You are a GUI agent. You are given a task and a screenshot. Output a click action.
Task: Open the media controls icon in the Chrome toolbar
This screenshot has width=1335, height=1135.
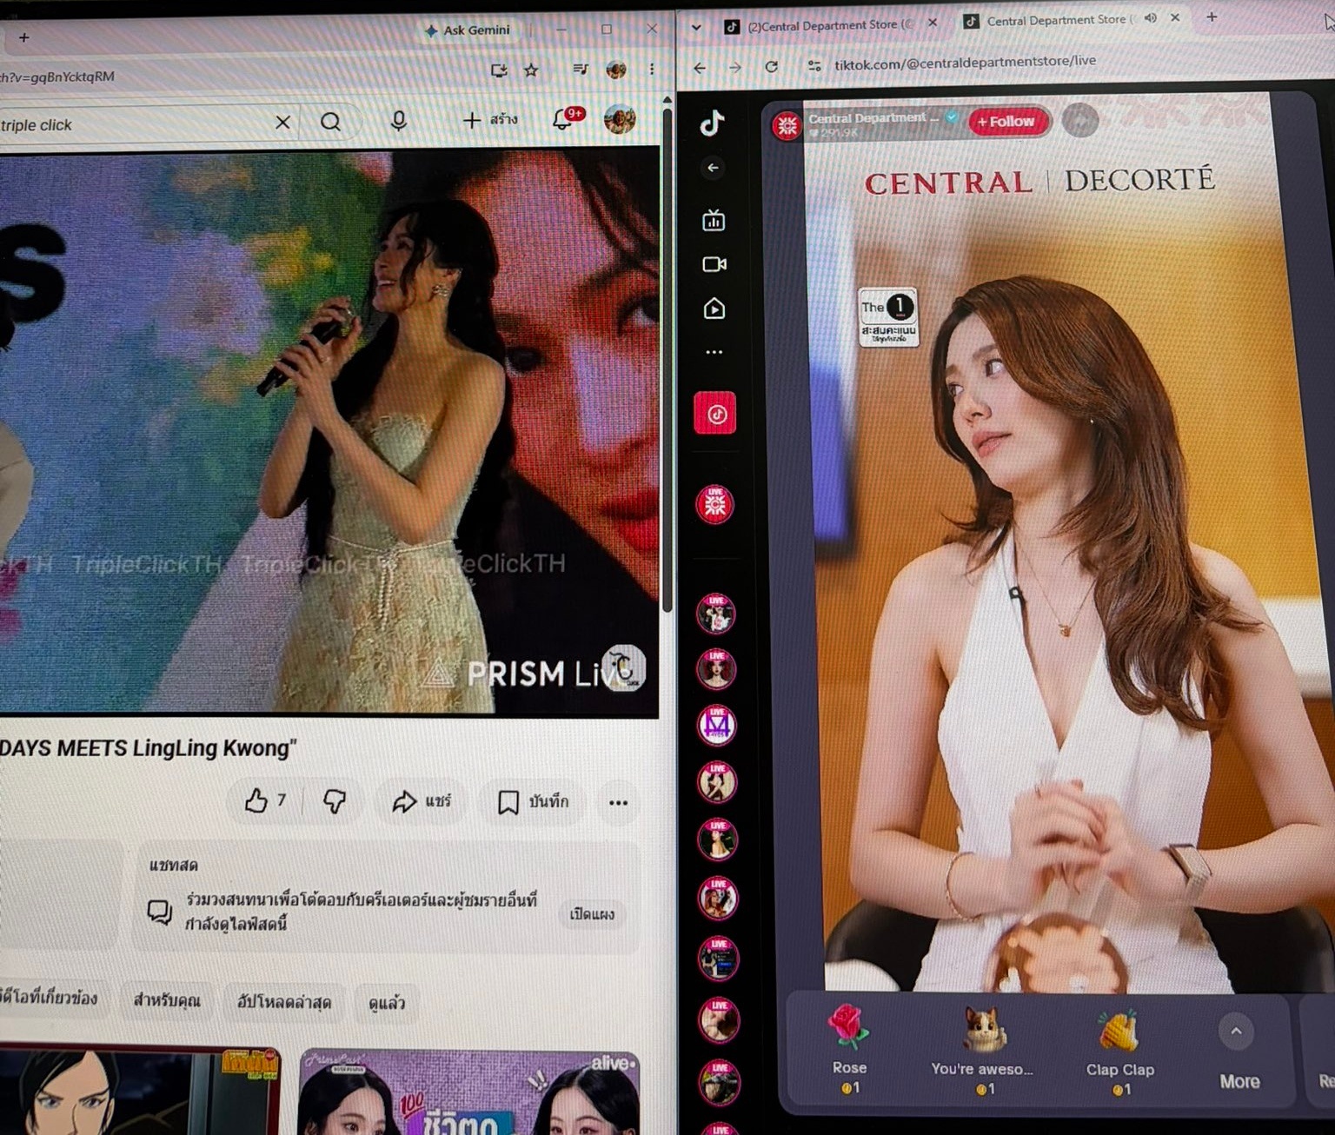pyautogui.click(x=581, y=69)
